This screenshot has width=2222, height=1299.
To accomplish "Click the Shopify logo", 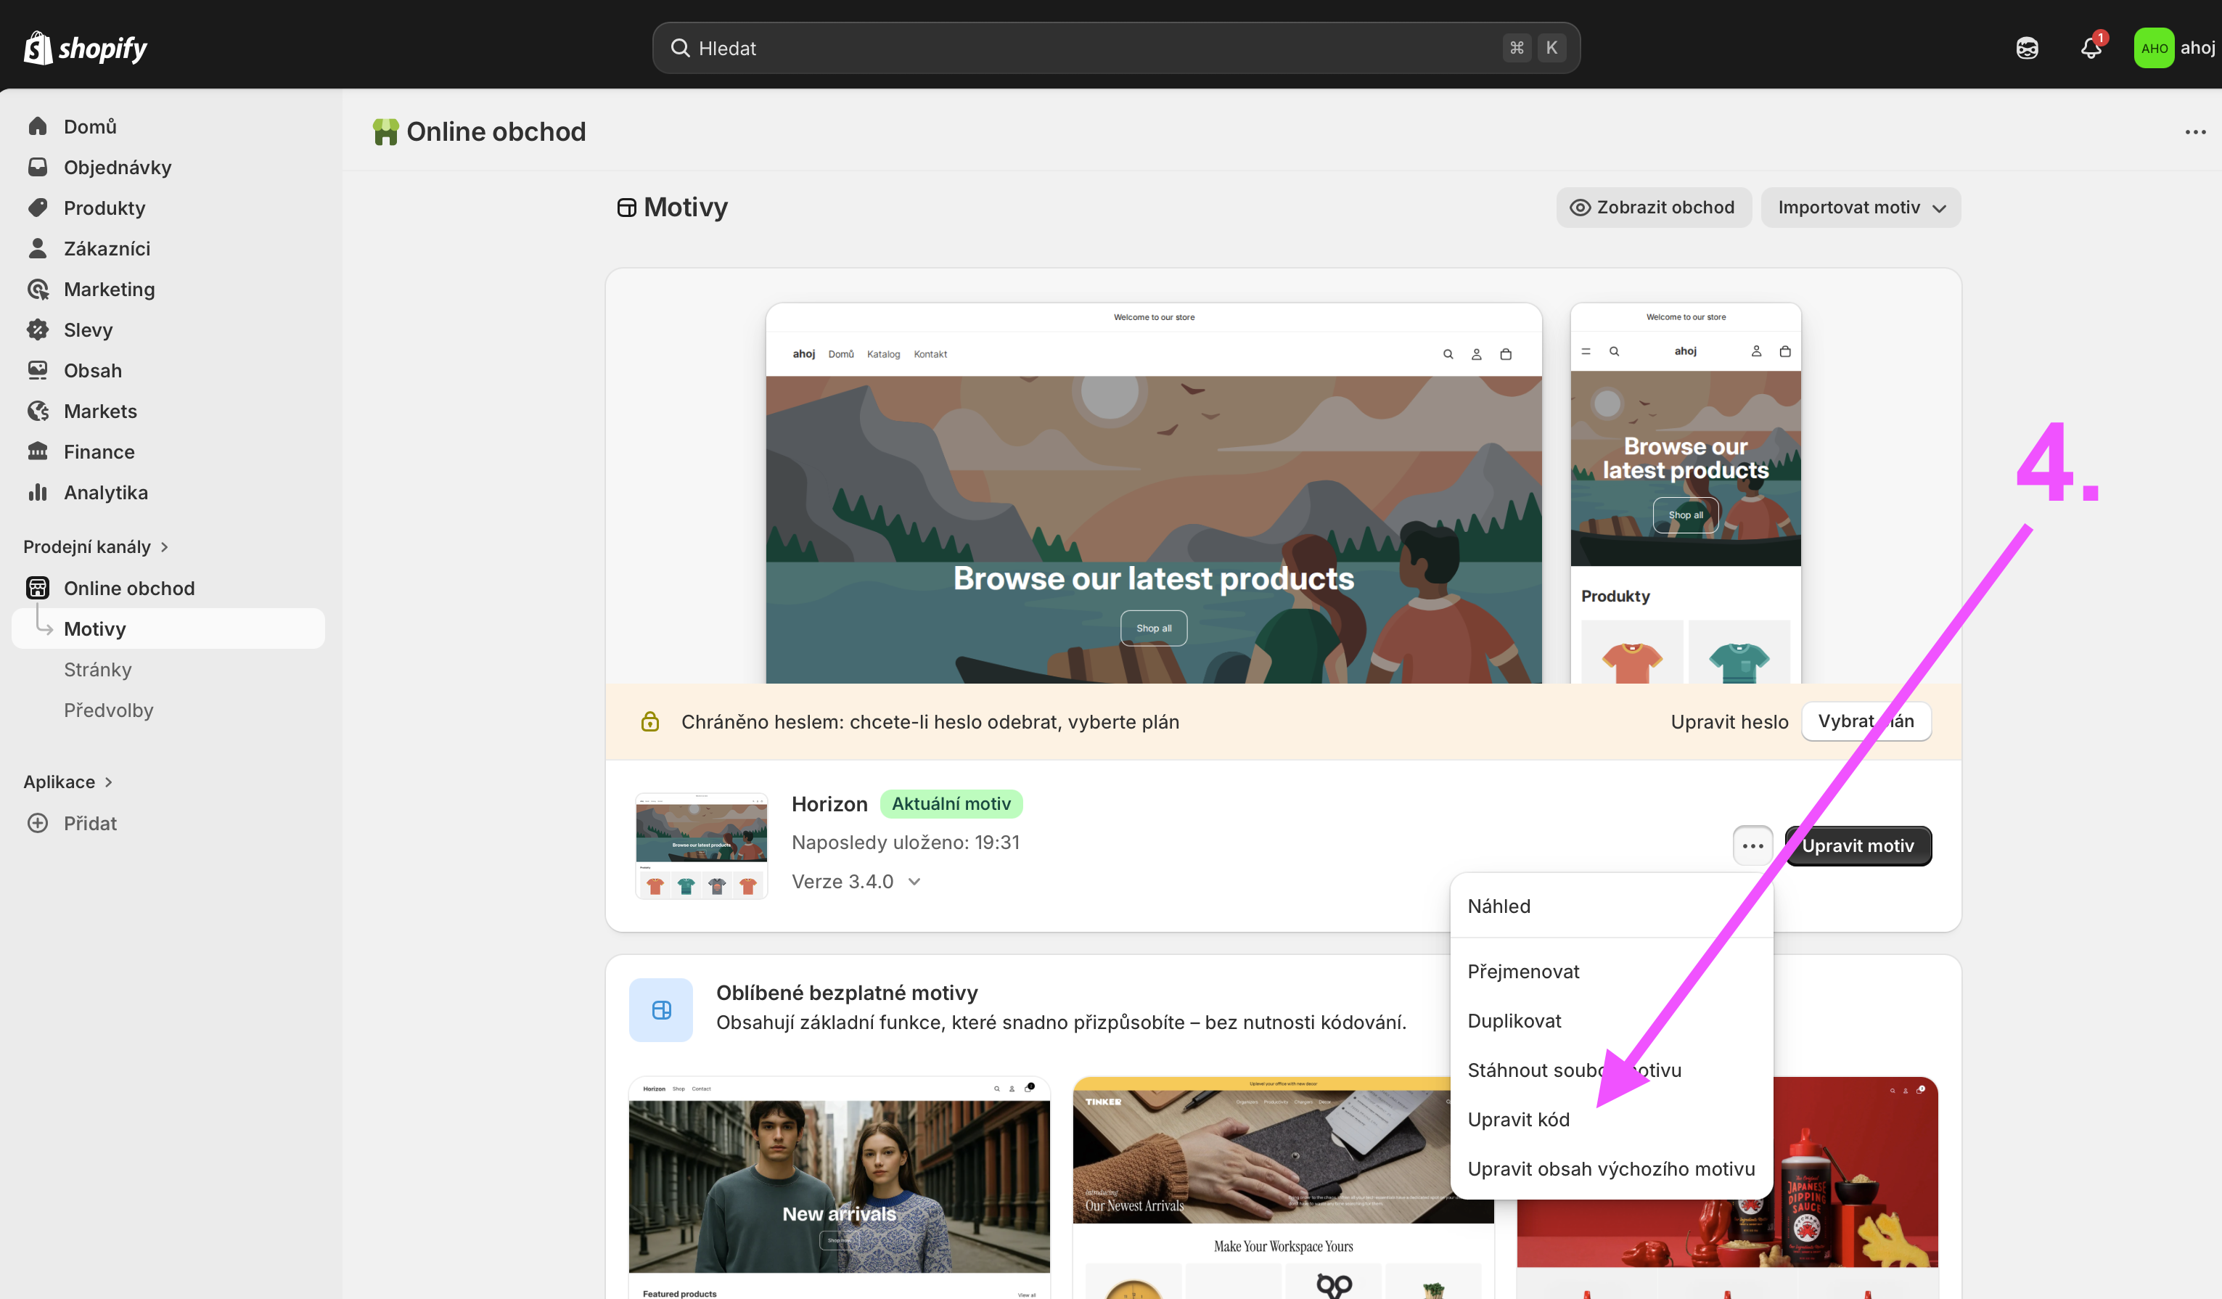I will point(86,48).
